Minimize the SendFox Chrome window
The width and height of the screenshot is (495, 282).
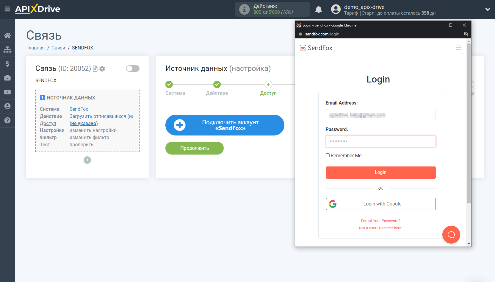(x=437, y=25)
